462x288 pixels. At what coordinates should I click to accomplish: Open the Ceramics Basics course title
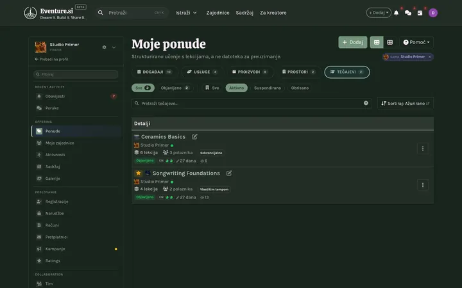click(x=163, y=137)
